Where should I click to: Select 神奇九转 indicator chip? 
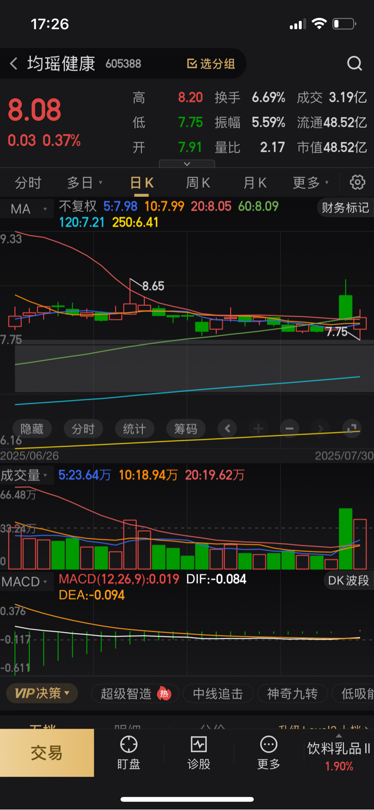(292, 694)
